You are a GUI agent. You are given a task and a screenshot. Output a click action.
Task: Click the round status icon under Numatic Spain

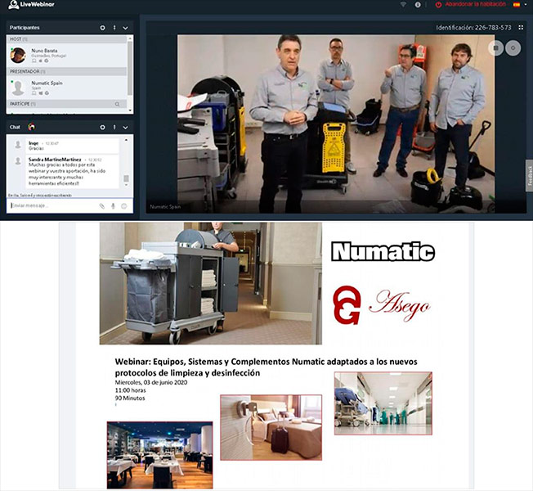tap(47, 93)
